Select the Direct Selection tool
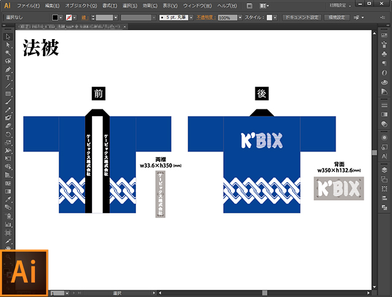 tap(8, 45)
